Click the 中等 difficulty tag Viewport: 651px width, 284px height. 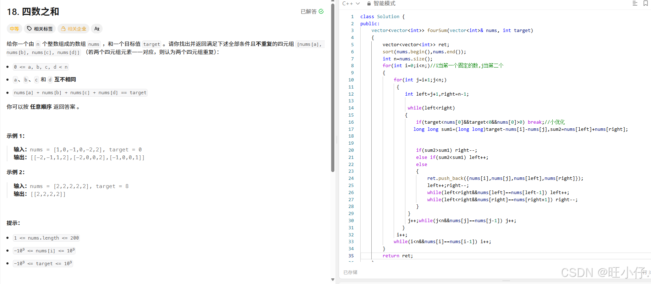click(x=15, y=29)
